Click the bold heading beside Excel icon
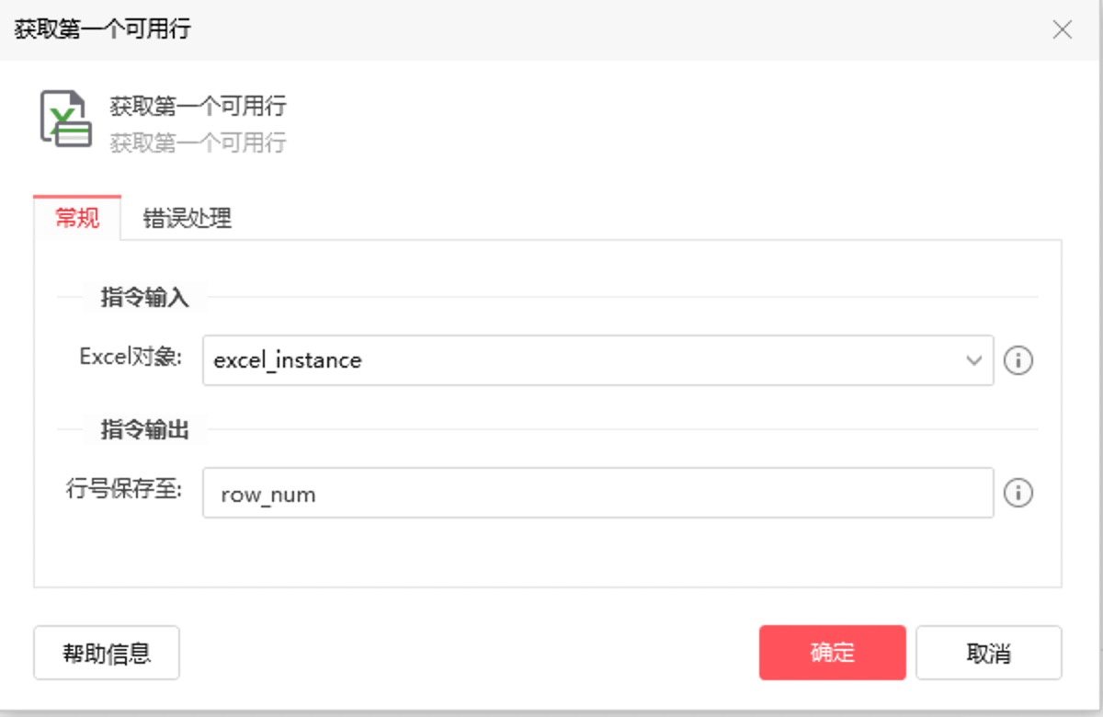 [x=198, y=107]
